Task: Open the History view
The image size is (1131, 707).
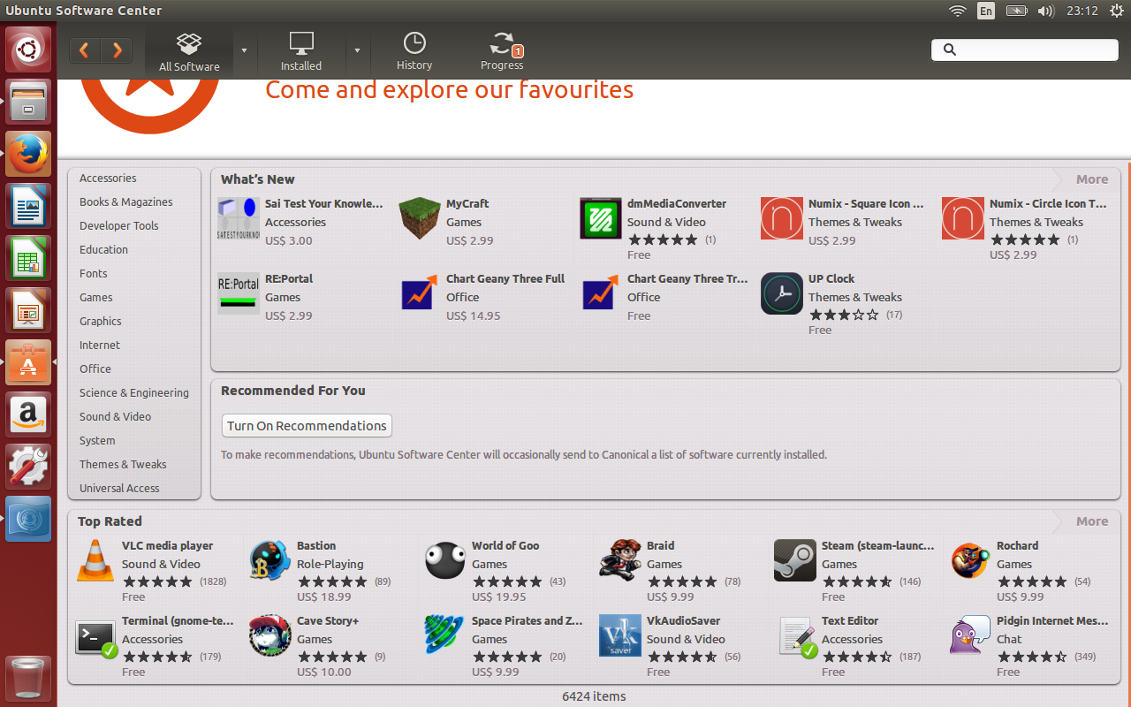Action: (x=414, y=51)
